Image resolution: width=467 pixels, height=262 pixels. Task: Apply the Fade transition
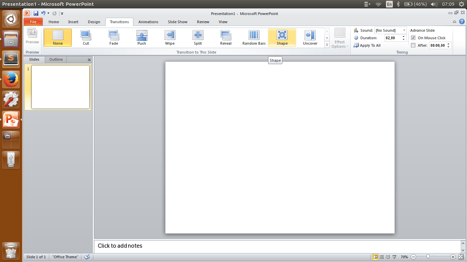[x=114, y=38]
